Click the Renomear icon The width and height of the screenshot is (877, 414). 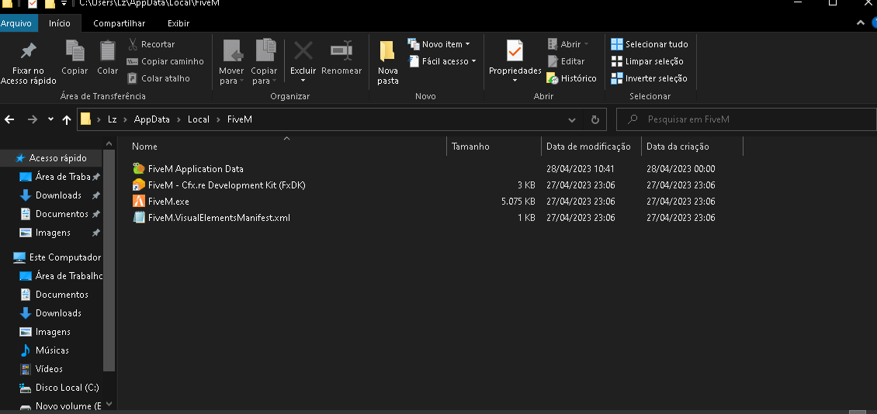(x=341, y=52)
